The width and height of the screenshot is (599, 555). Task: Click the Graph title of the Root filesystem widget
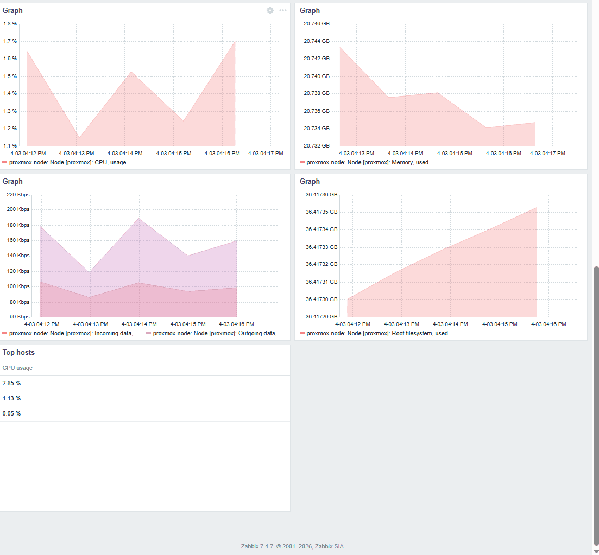tap(310, 182)
